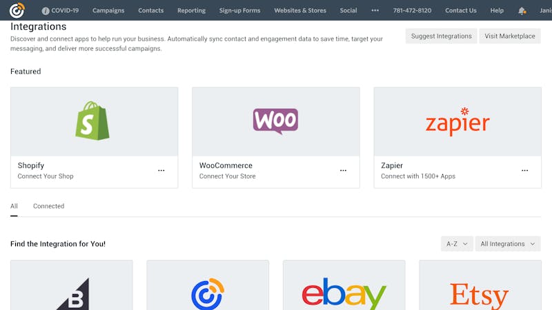This screenshot has width=552, height=310.
Task: Click the 781-472-8120 phone number
Action: pos(412,10)
